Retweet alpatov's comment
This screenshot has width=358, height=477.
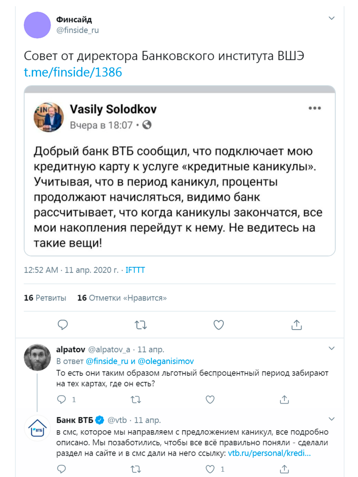pos(136,400)
